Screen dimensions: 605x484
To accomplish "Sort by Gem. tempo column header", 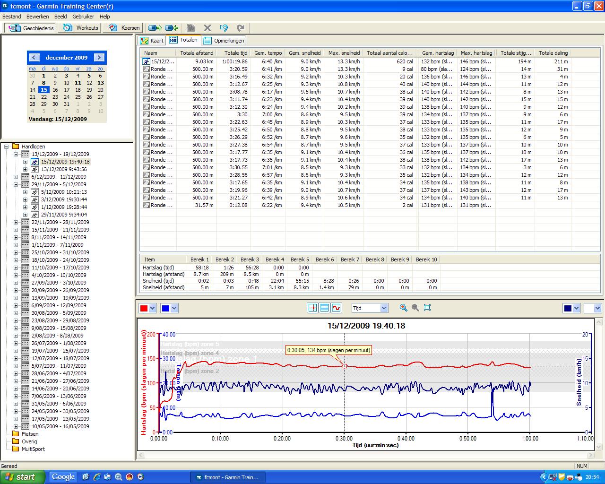I will [x=268, y=53].
